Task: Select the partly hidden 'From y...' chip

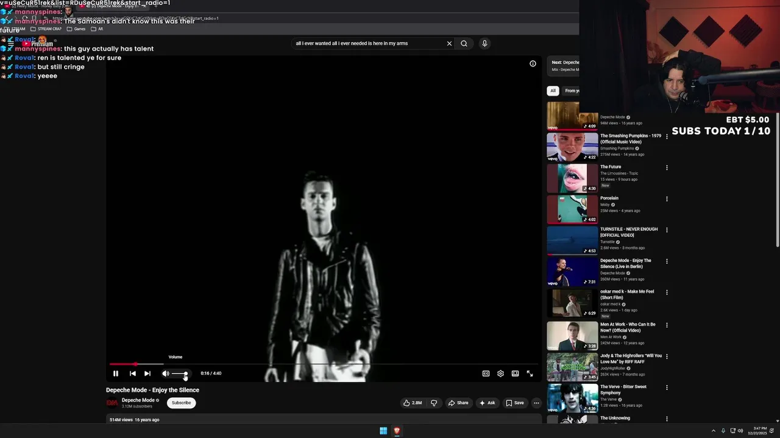Action: tap(571, 91)
